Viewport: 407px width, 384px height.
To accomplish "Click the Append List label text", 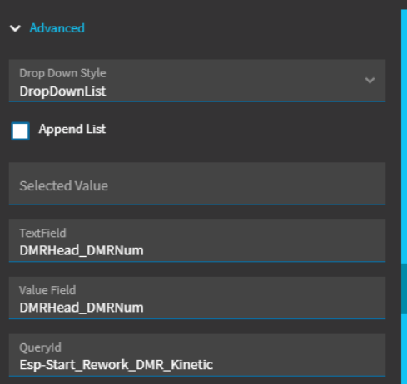I will tap(72, 129).
